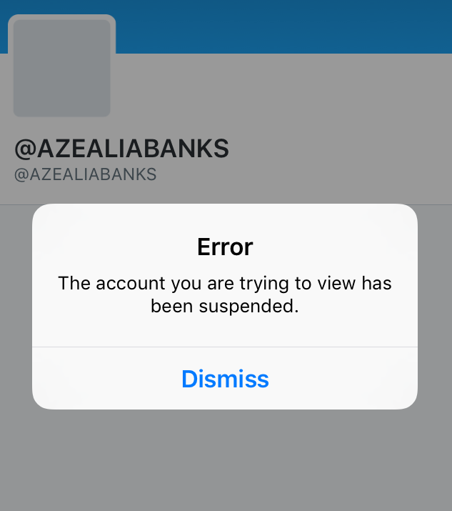Tap the "@" symbol of the gray handle
Screen dimensions: 452x511
tap(21, 175)
